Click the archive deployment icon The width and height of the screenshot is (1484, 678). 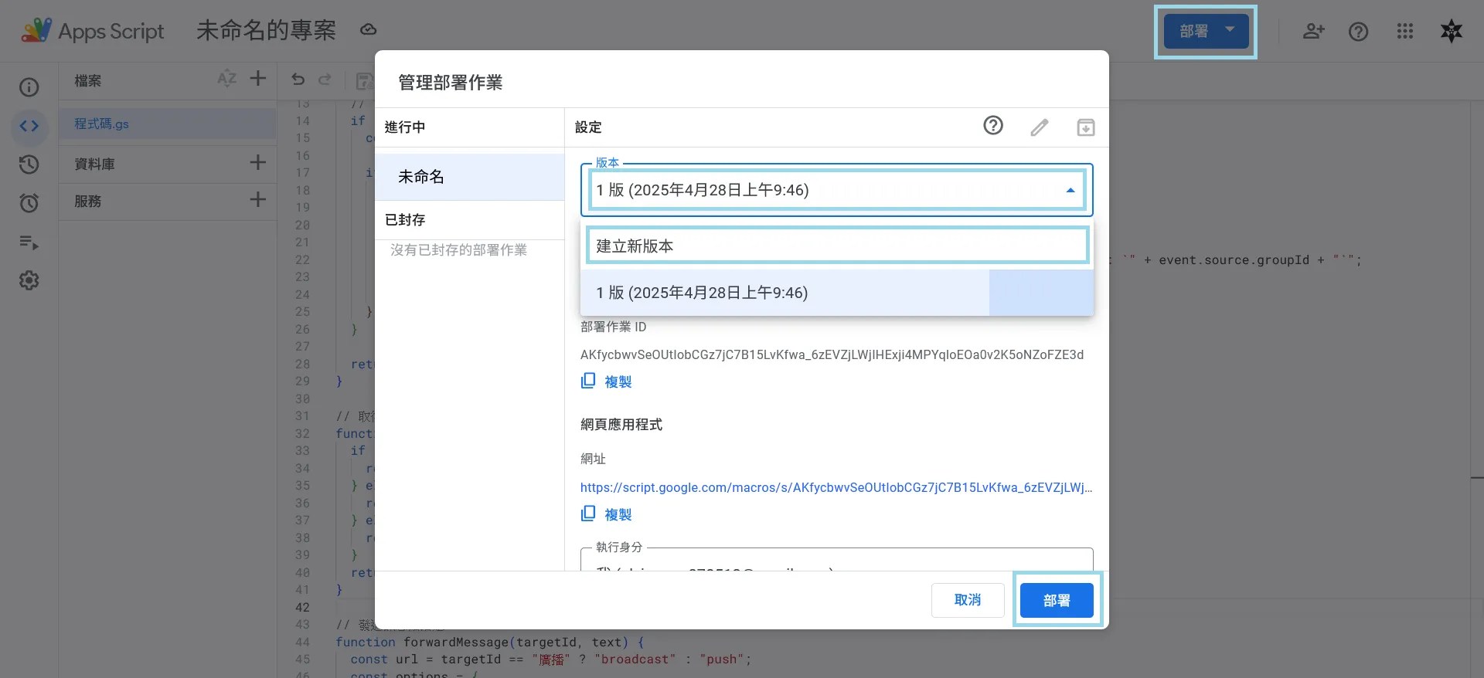pyautogui.click(x=1086, y=127)
